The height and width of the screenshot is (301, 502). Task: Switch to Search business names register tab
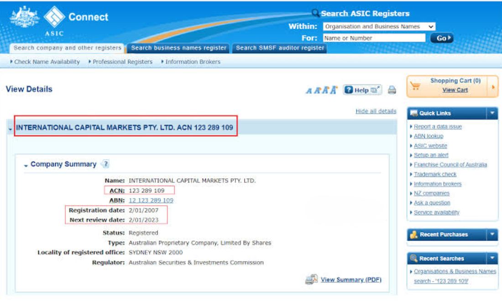[x=178, y=48]
